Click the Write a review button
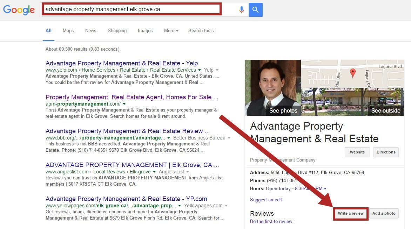The height and width of the screenshot is (229, 411). (351, 214)
